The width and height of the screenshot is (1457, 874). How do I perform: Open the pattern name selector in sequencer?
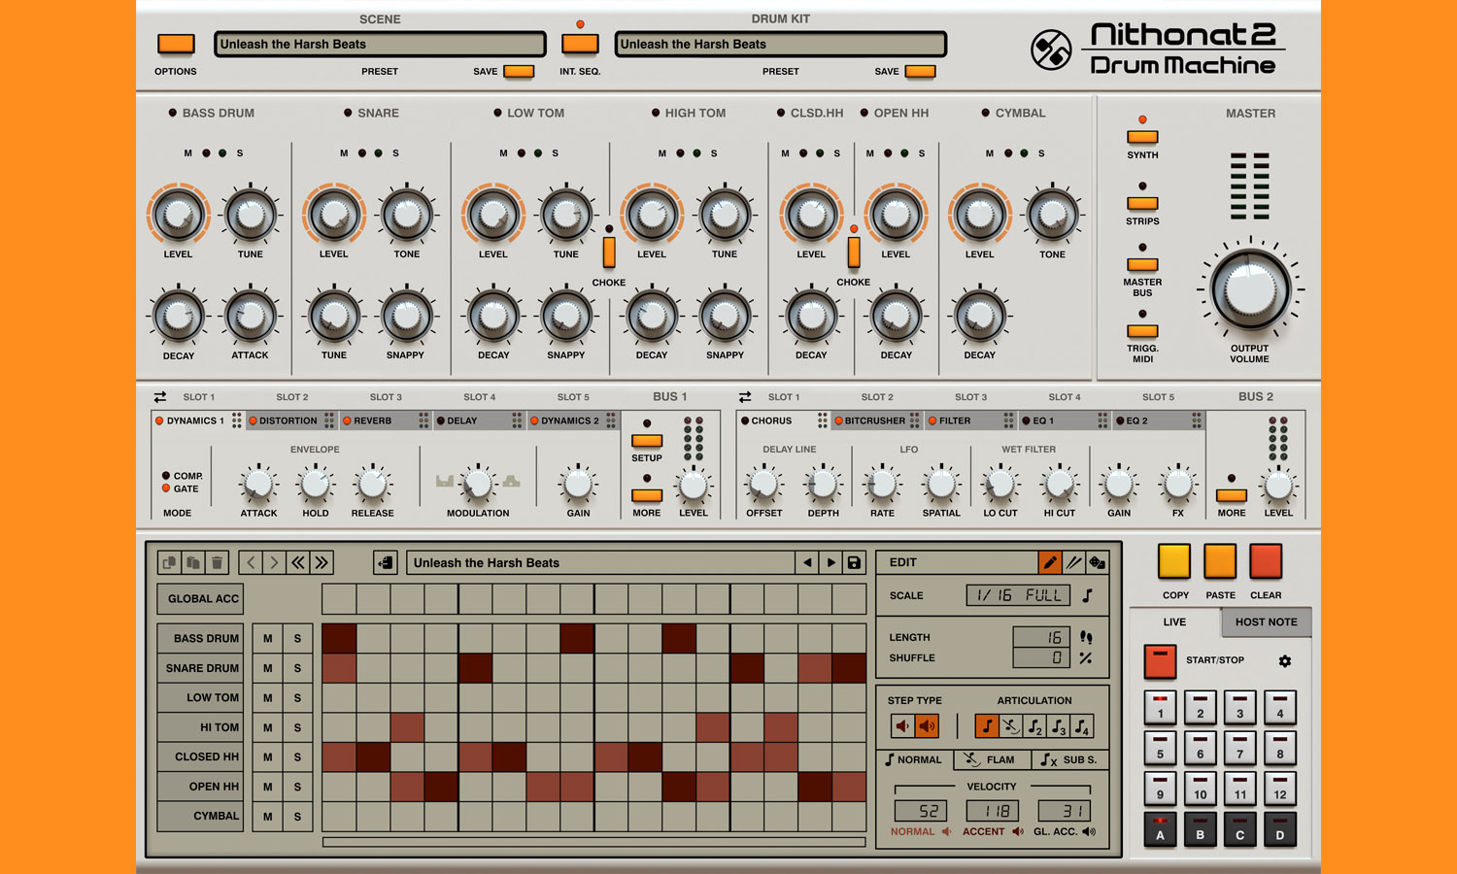[600, 562]
